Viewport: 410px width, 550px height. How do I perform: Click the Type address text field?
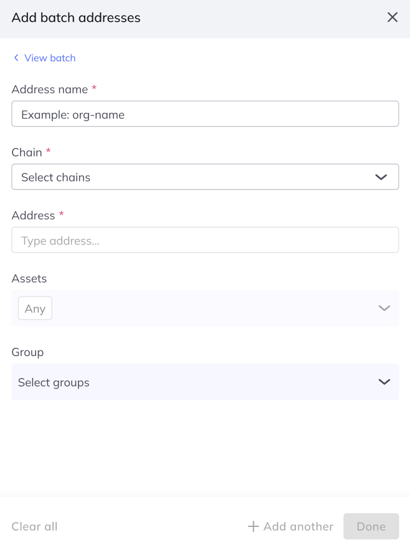click(x=205, y=240)
